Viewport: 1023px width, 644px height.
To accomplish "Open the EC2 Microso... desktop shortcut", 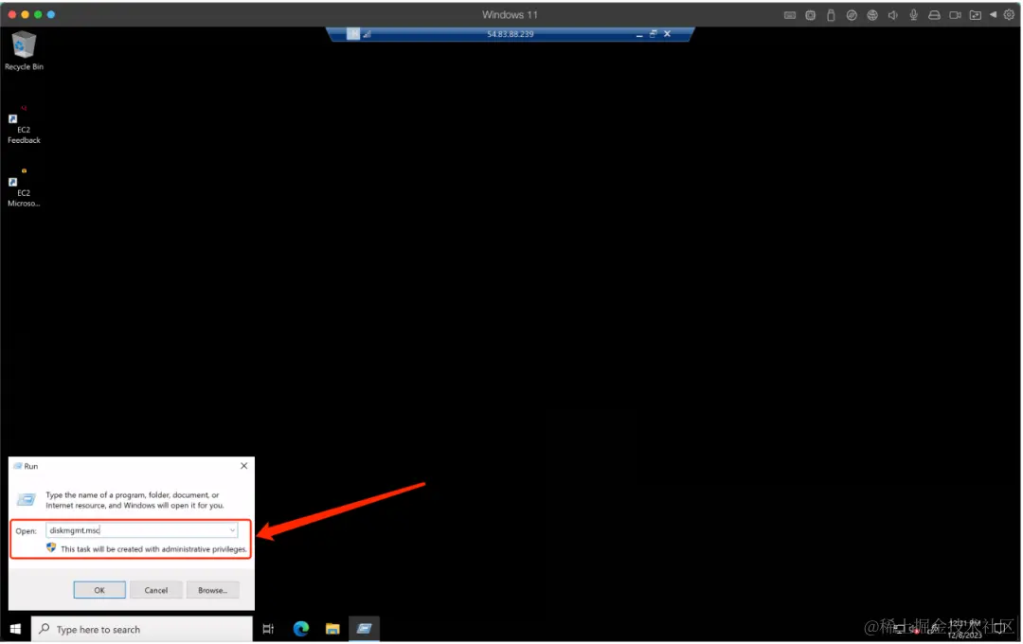I will click(x=24, y=188).
